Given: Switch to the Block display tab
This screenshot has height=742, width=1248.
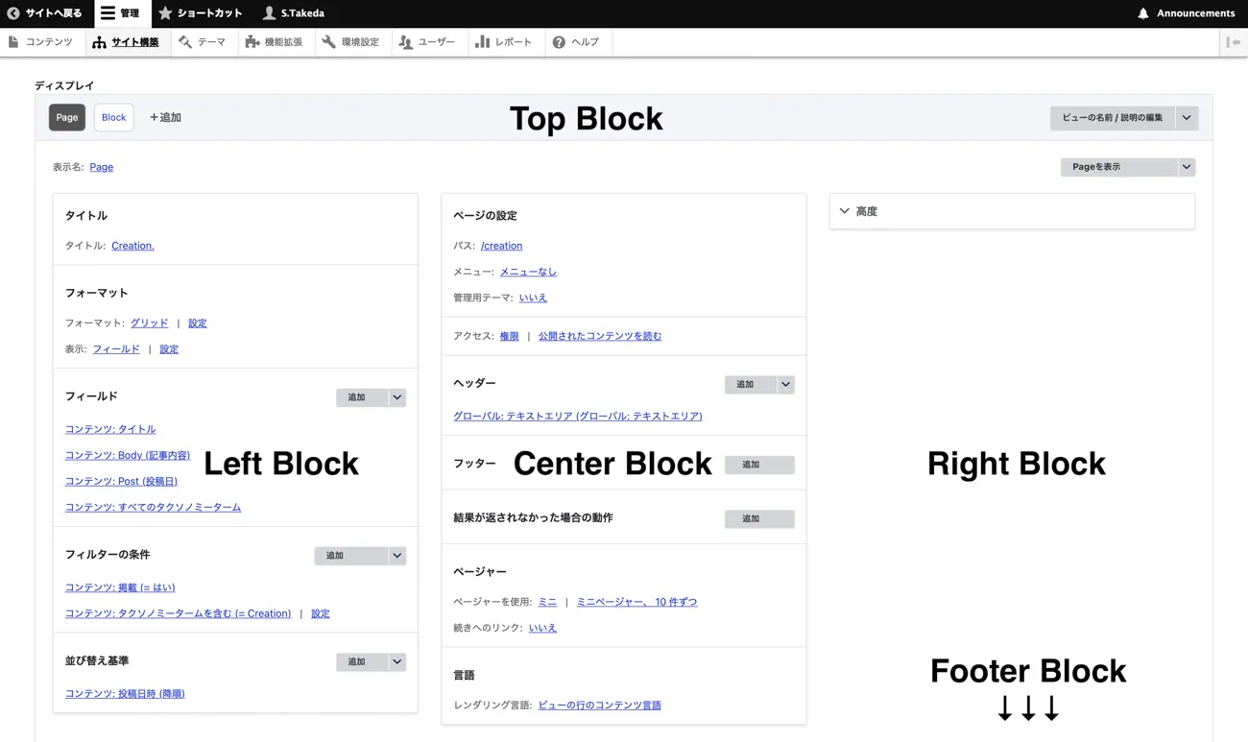Looking at the screenshot, I should (113, 117).
